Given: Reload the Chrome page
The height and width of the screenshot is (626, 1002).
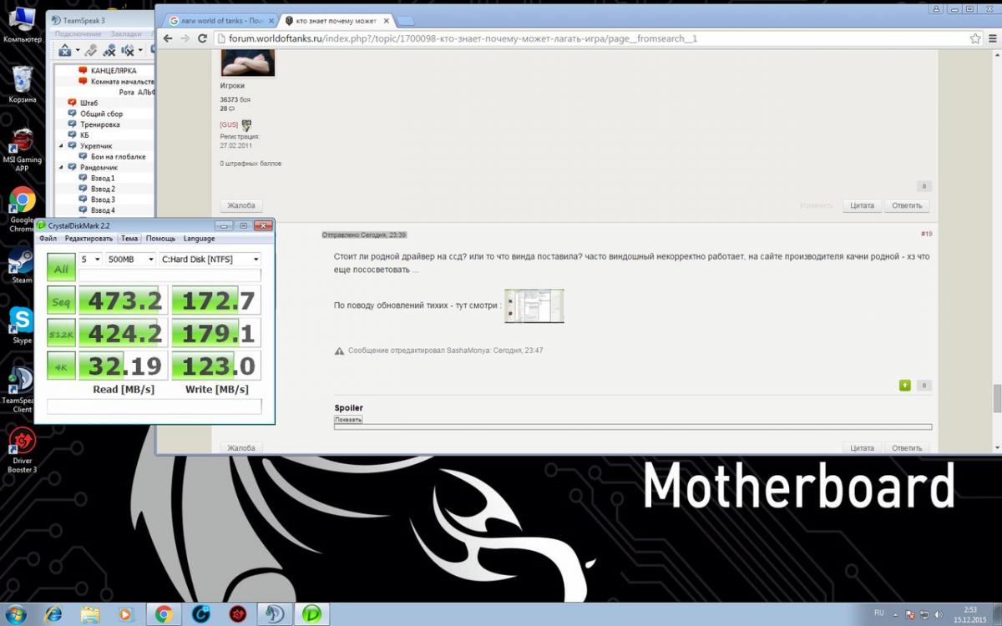Looking at the screenshot, I should [x=202, y=38].
